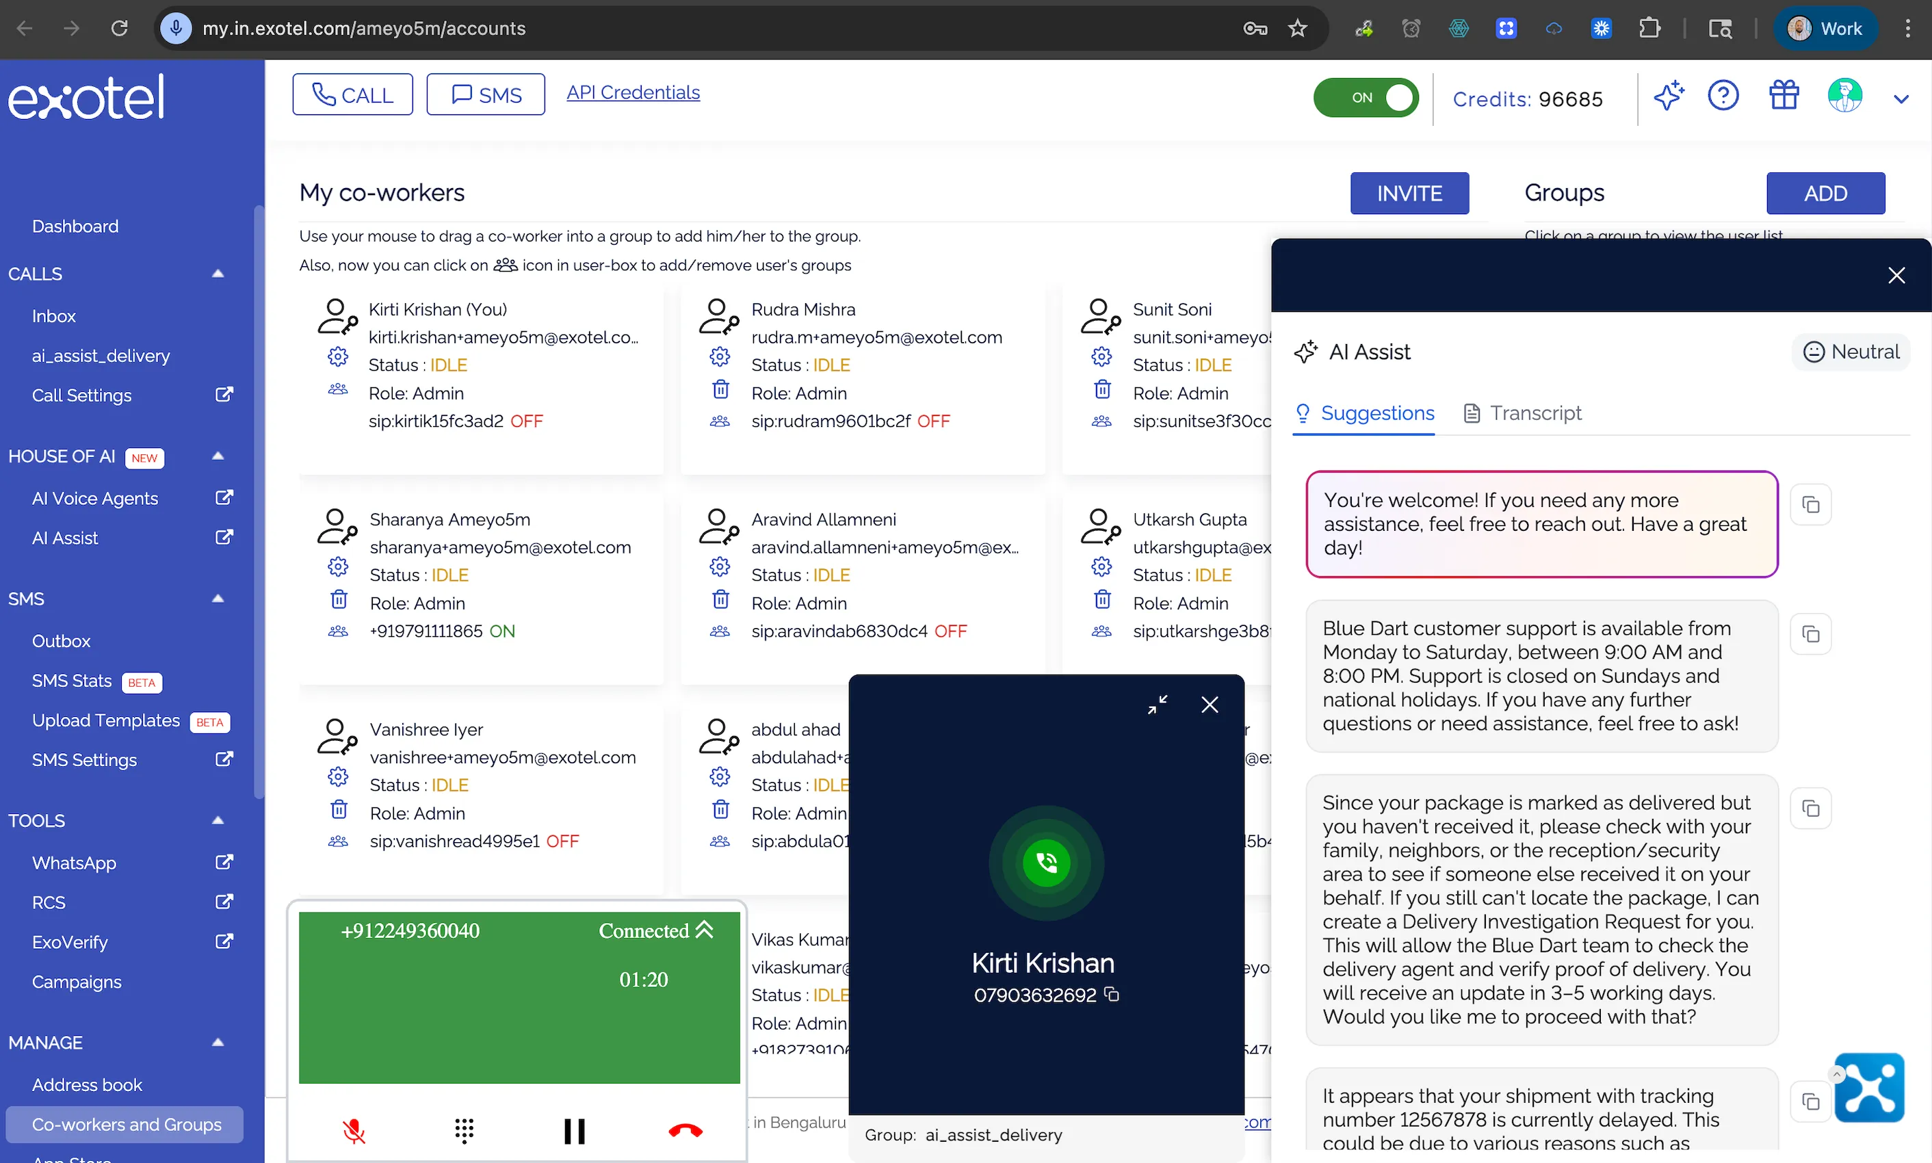Open the dialpad keypad icon

click(464, 1129)
